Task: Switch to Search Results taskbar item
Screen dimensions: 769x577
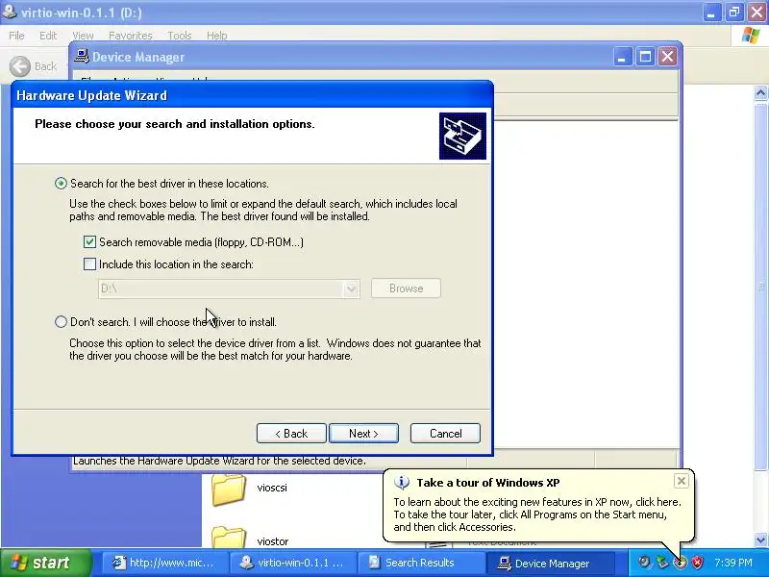Action: click(420, 563)
